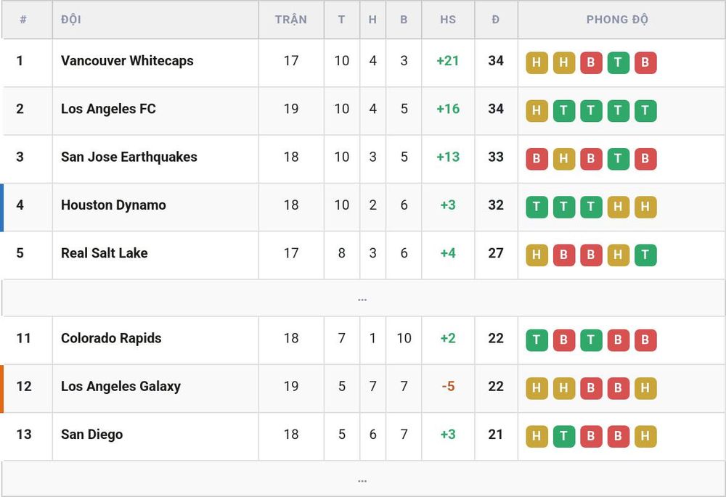Click Vancouver Whitecaps' first yellow H form badge
The image size is (726, 497).
pos(537,62)
